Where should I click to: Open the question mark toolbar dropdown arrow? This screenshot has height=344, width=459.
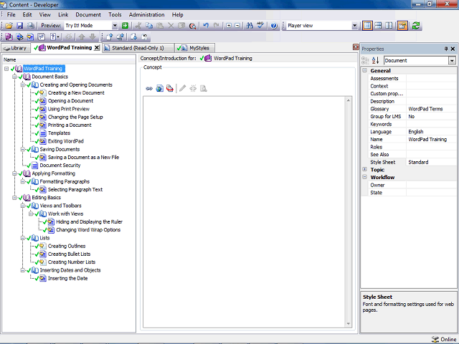58,37
